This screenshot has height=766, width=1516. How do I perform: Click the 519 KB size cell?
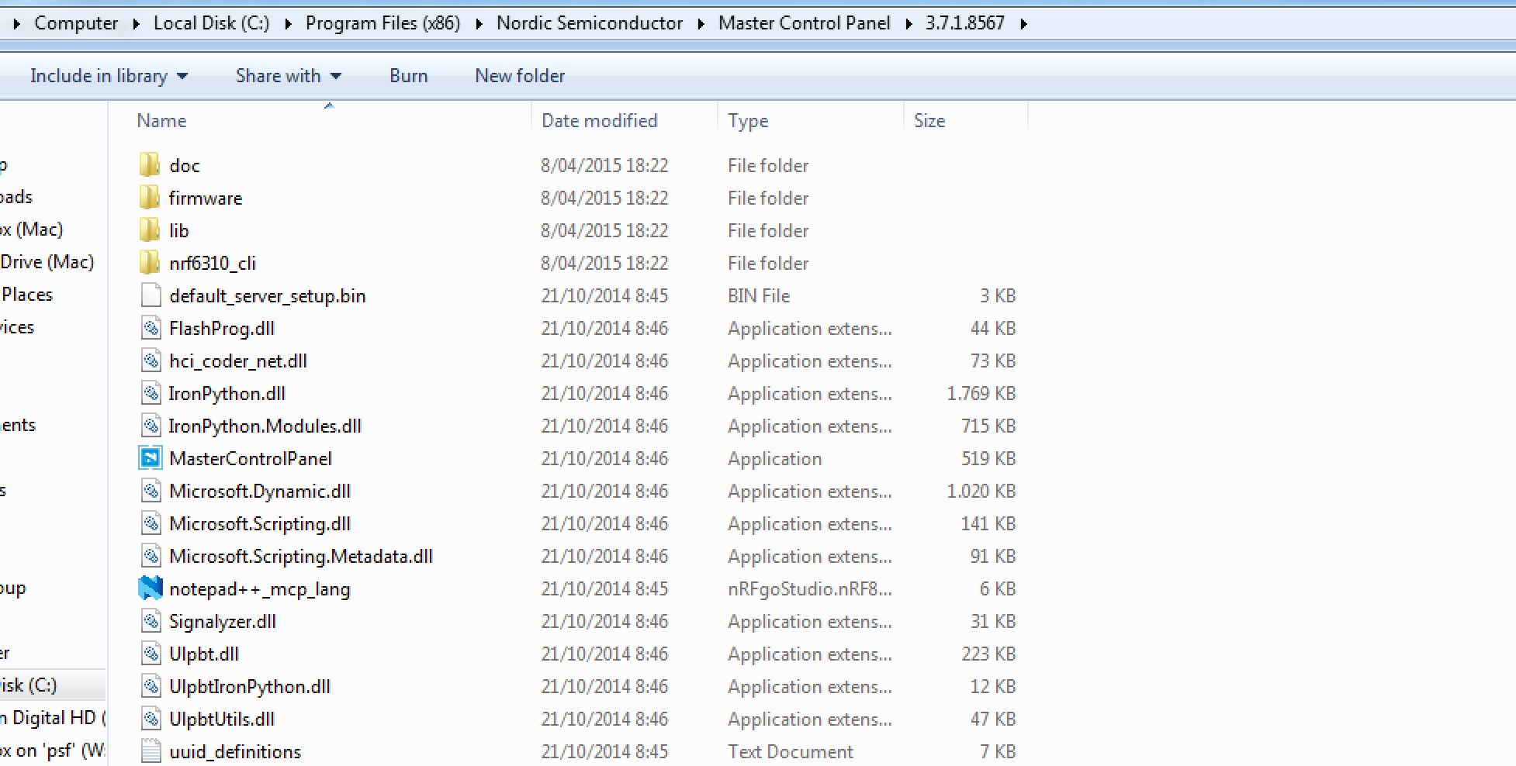[988, 458]
